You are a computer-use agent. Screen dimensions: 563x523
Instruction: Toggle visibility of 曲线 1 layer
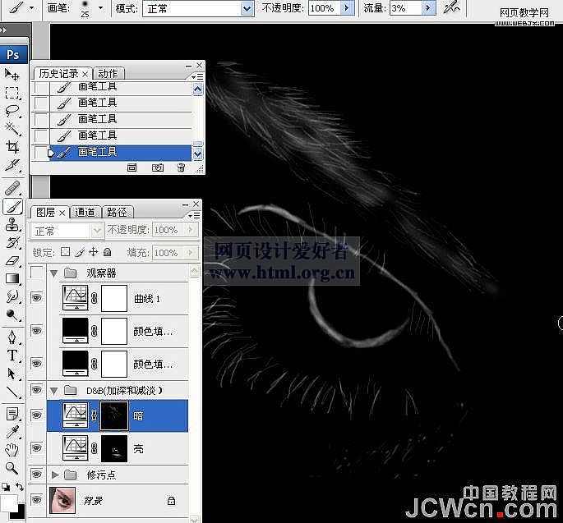36,298
